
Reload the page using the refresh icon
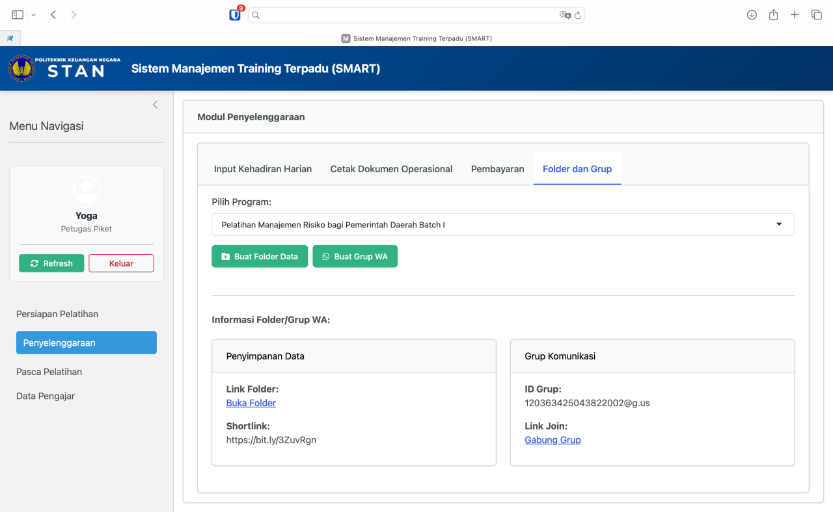click(x=578, y=15)
